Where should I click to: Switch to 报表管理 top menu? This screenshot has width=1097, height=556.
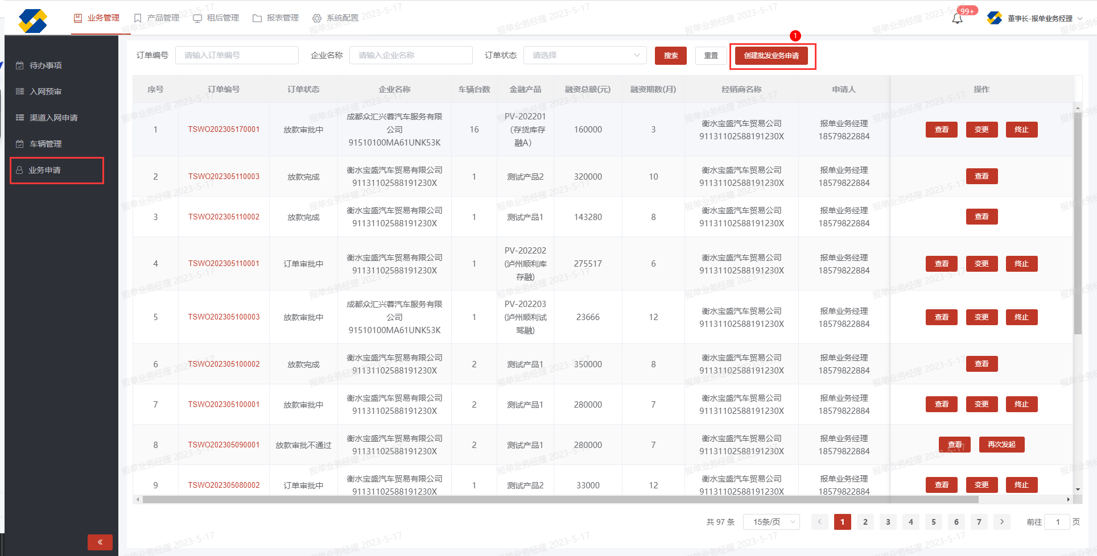tap(276, 18)
